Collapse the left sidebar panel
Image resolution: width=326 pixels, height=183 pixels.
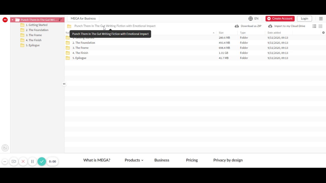[64, 84]
